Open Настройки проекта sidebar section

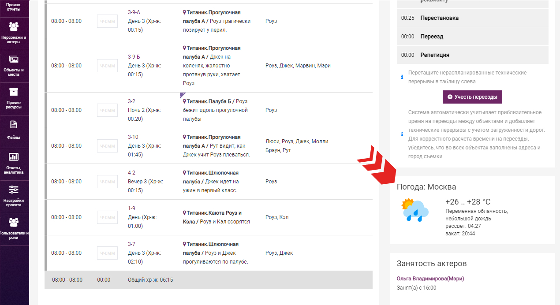pos(14,197)
